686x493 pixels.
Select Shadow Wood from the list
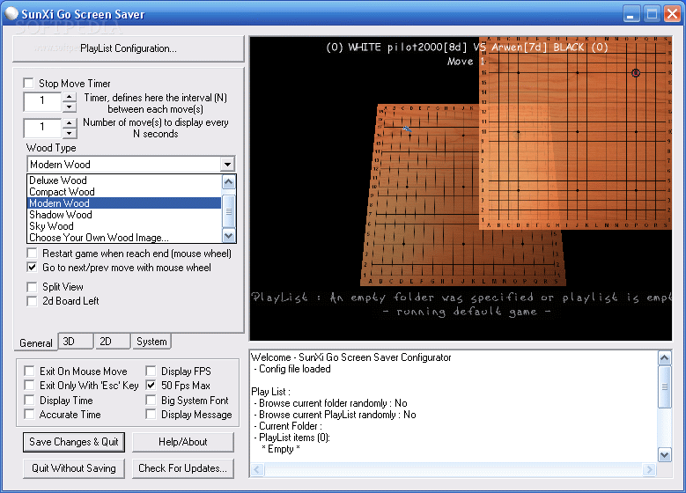click(124, 214)
